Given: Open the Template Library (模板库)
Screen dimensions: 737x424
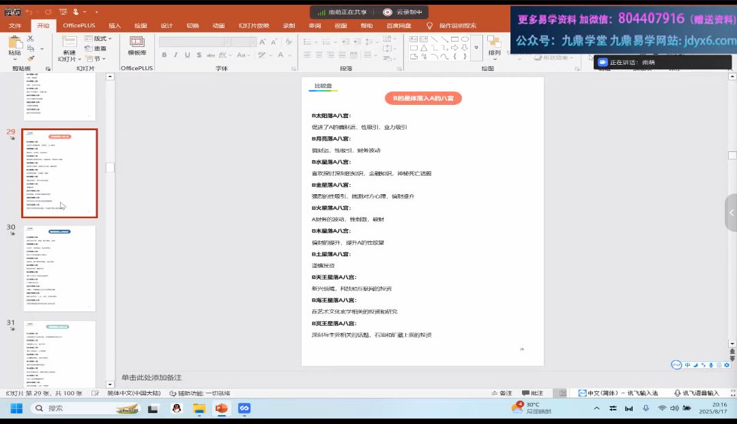Looking at the screenshot, I should click(136, 46).
